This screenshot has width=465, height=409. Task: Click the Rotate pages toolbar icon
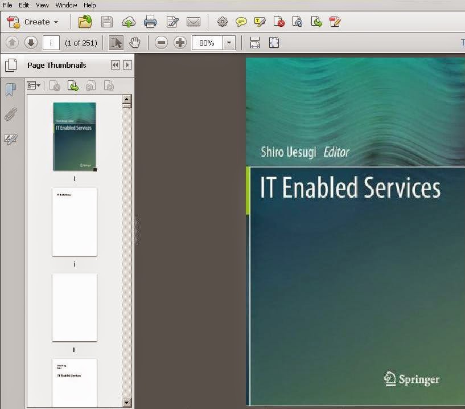298,22
